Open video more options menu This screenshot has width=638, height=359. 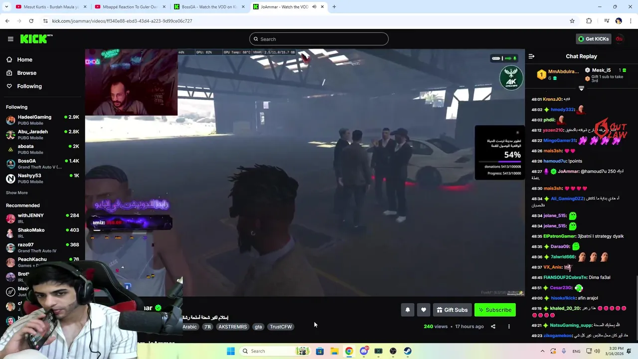(509, 327)
